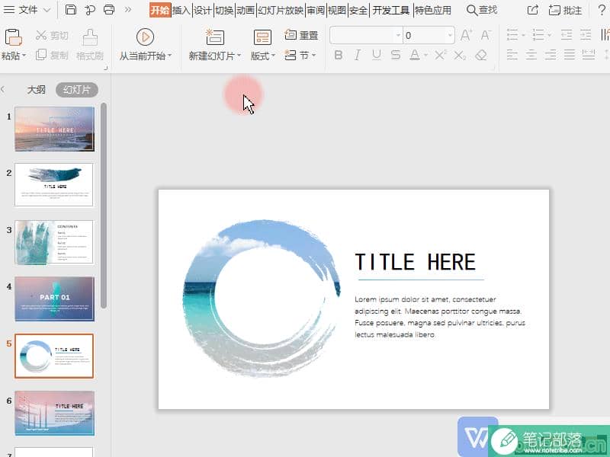Switch to the 设计 ribbon tab
Image resolution: width=610 pixels, height=457 pixels.
[x=203, y=10]
